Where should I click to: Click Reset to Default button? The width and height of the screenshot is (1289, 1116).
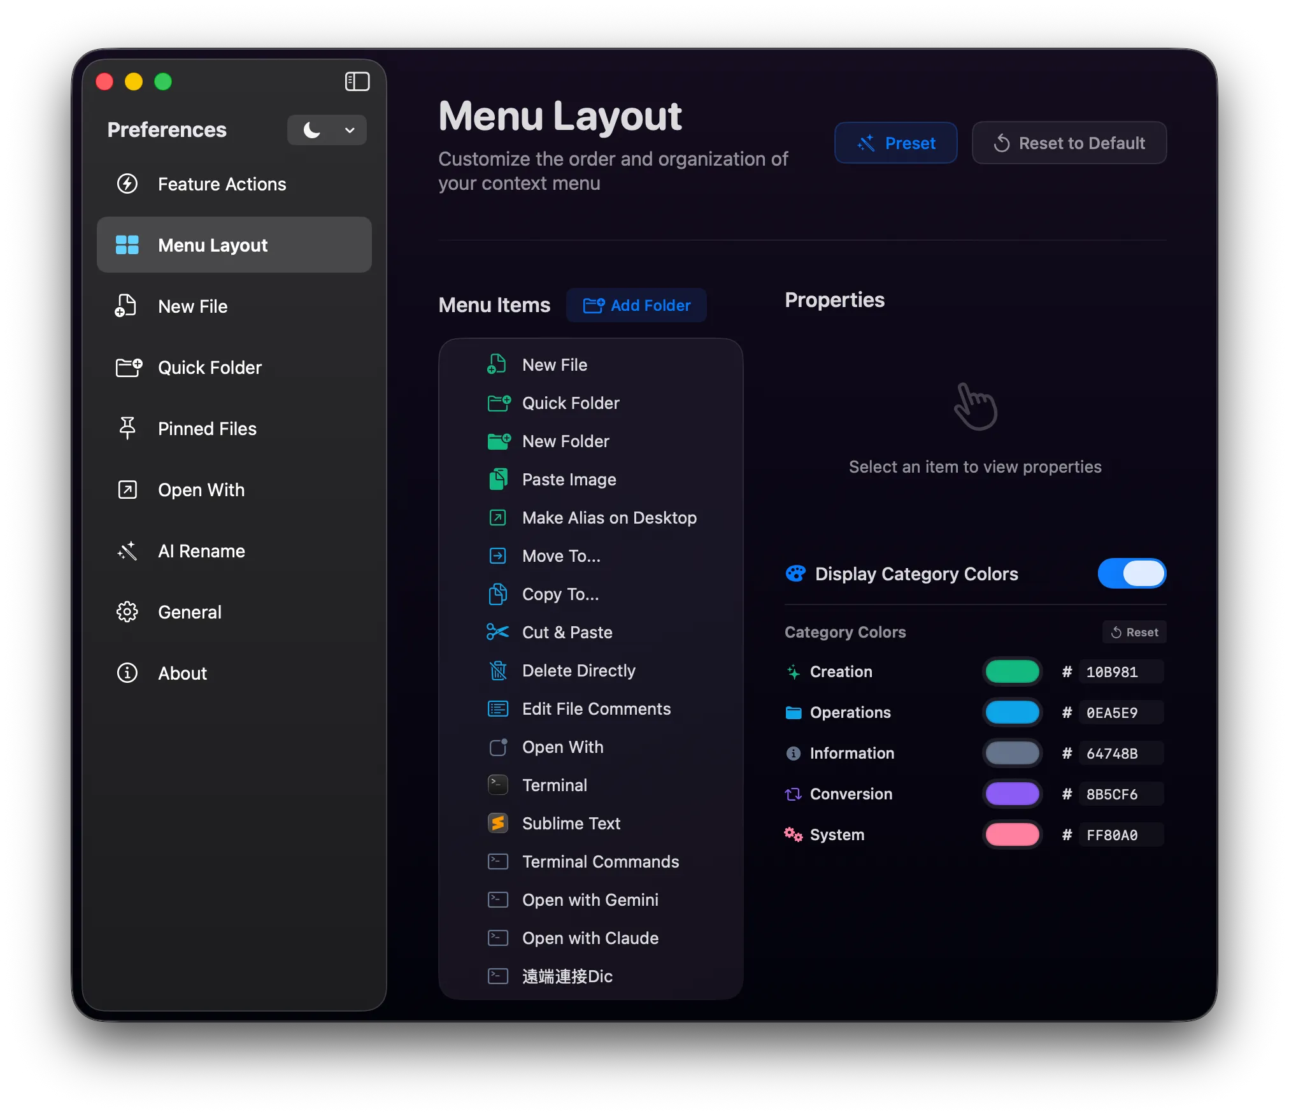(x=1069, y=143)
